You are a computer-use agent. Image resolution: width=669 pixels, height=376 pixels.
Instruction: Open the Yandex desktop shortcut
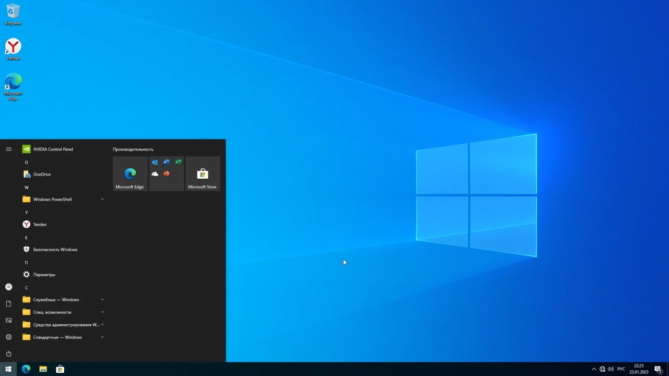tap(13, 49)
